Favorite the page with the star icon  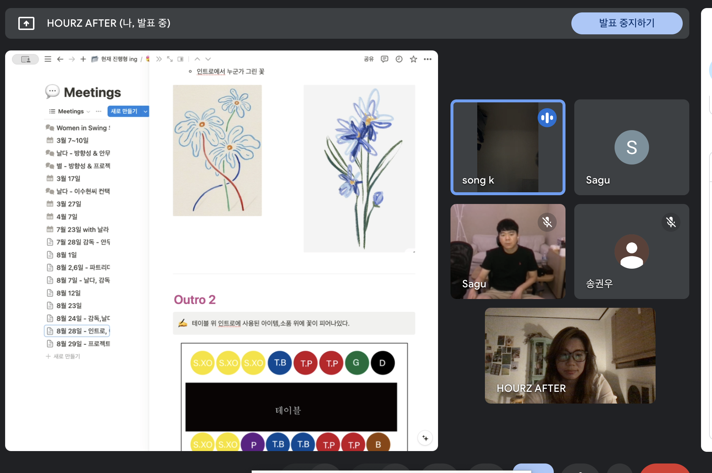414,59
